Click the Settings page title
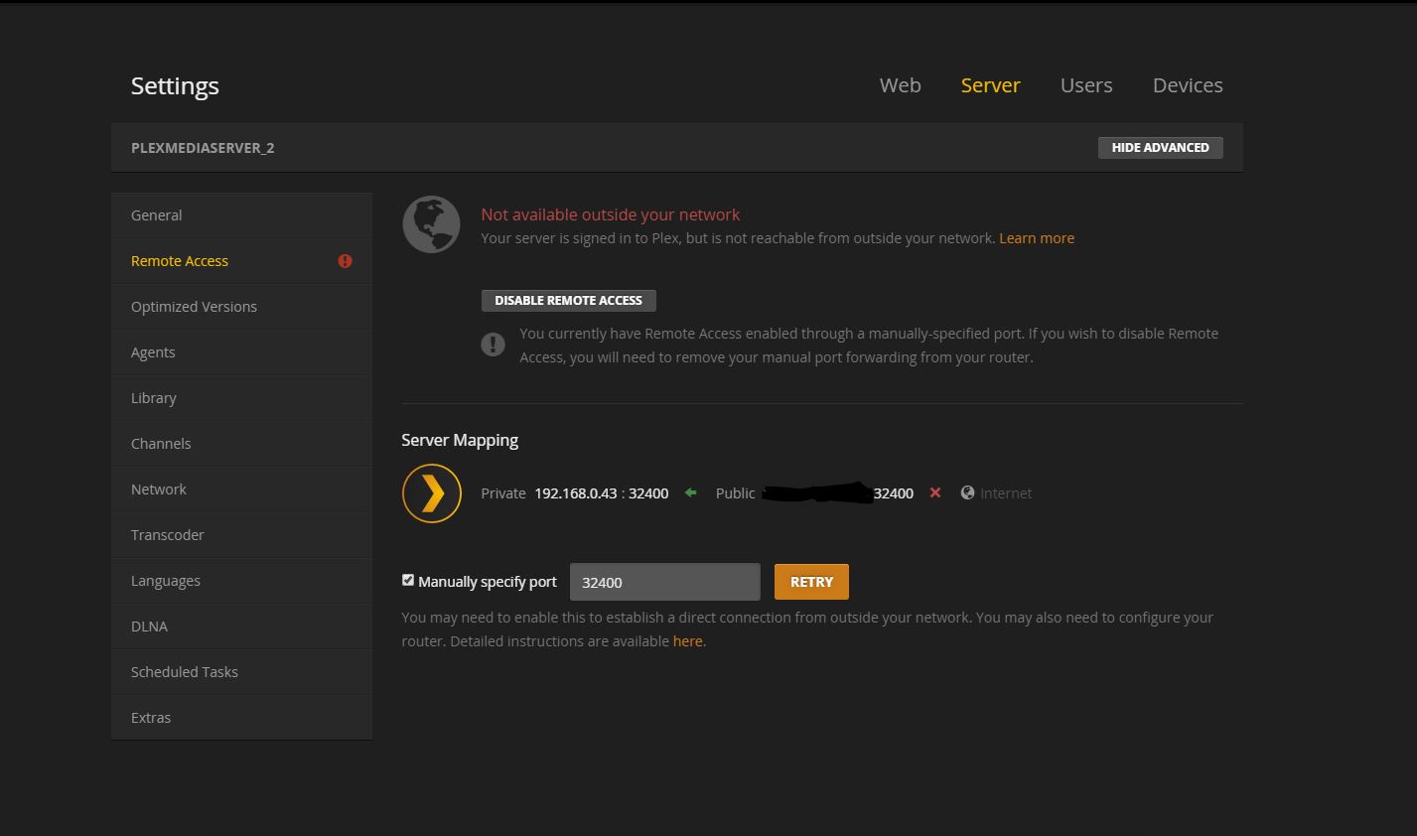The height and width of the screenshot is (836, 1417). [x=175, y=86]
